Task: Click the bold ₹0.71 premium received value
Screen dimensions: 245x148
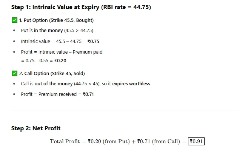Action: 88,94
